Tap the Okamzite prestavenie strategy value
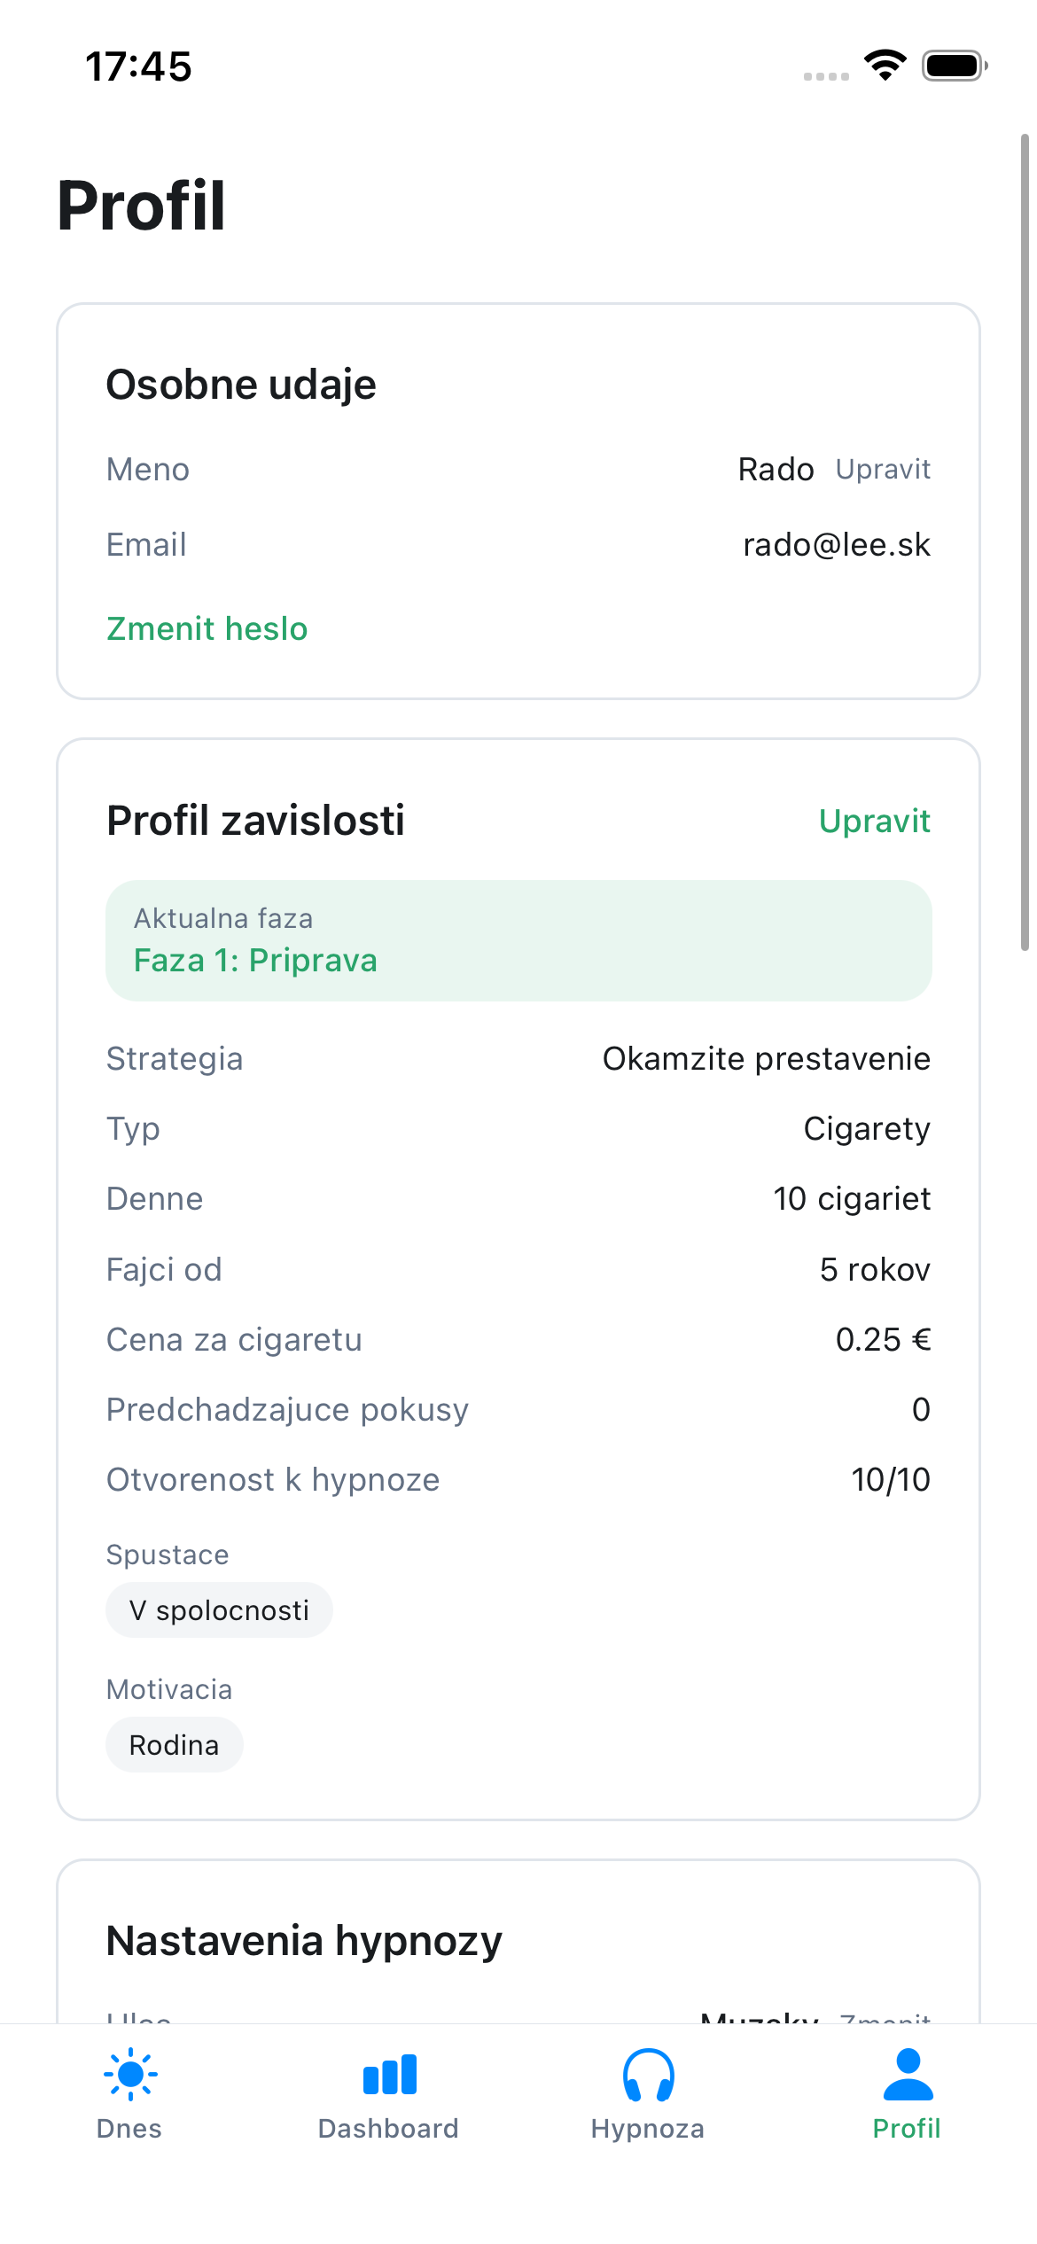 (766, 1058)
